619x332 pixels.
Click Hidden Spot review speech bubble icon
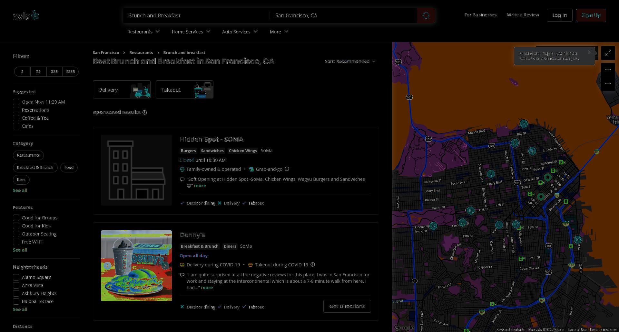coord(182,179)
